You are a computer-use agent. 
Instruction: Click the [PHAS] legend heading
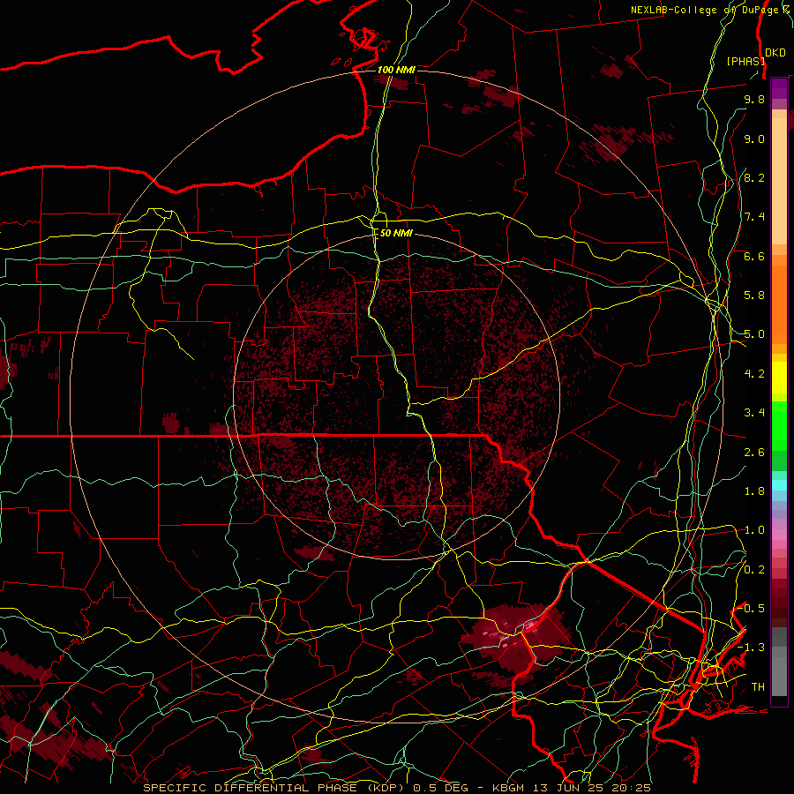point(745,61)
